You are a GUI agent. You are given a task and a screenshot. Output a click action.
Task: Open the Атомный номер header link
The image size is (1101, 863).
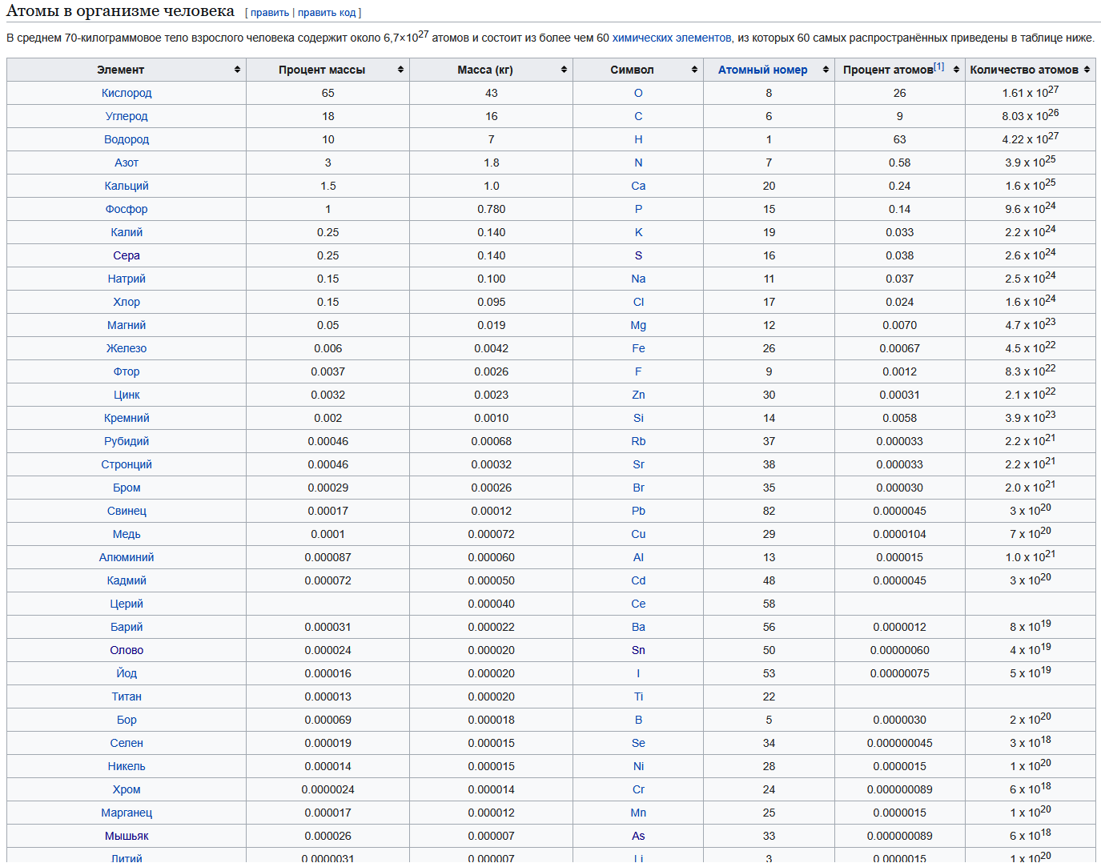(762, 70)
